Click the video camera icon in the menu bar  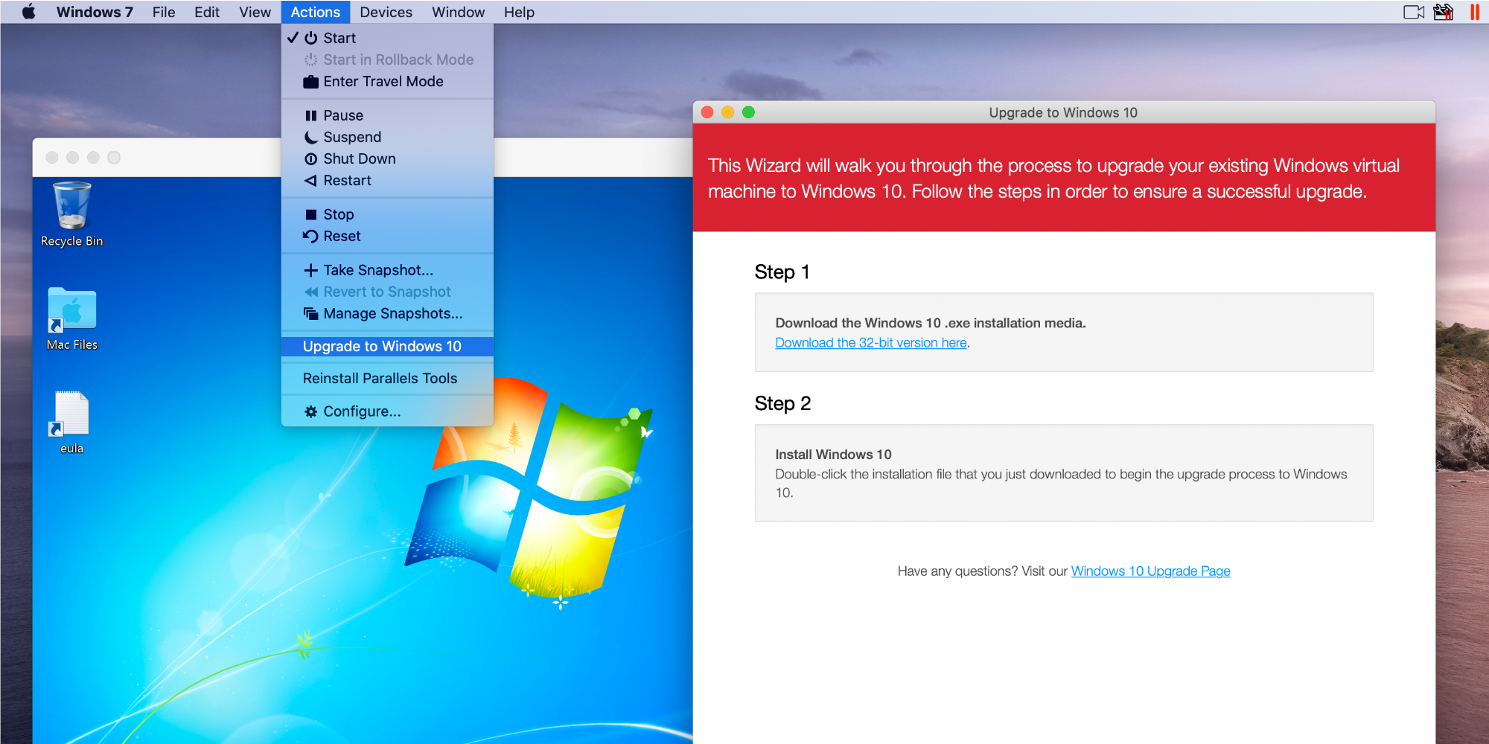coord(1414,11)
